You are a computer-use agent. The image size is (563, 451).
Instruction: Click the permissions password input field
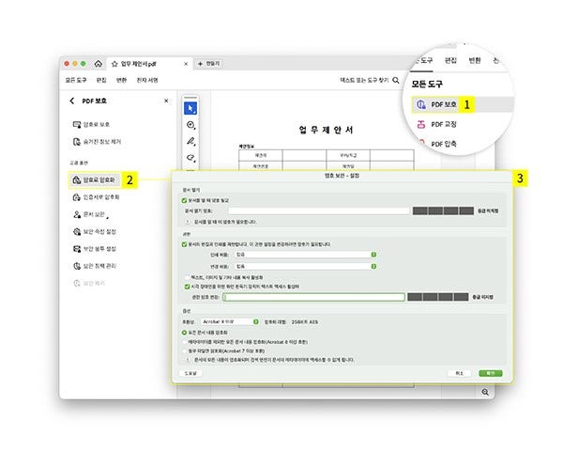313,297
